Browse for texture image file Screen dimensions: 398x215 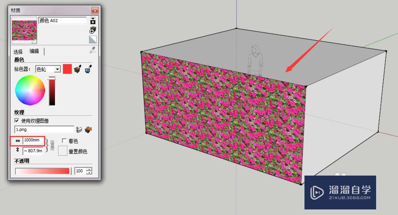pos(79,130)
